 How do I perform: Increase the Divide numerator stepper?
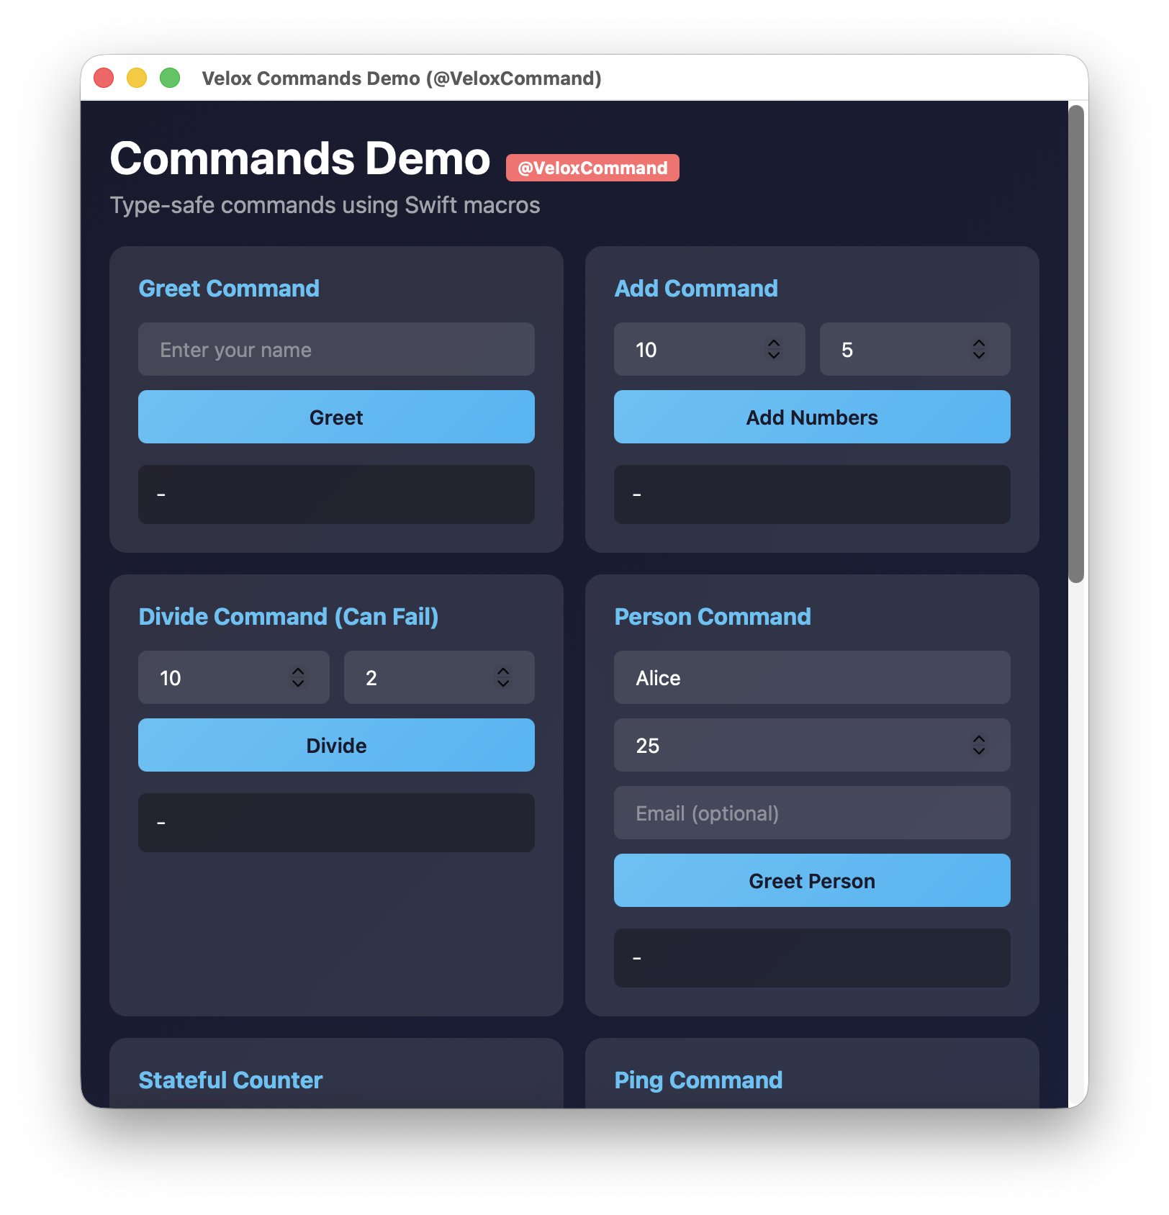click(298, 672)
